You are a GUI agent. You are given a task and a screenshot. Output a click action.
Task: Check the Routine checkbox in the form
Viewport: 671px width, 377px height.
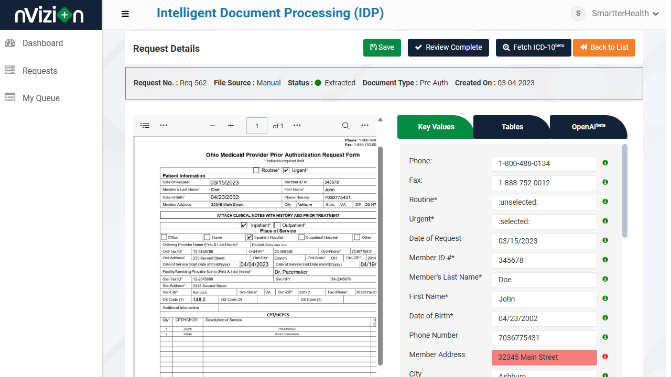[x=256, y=170]
